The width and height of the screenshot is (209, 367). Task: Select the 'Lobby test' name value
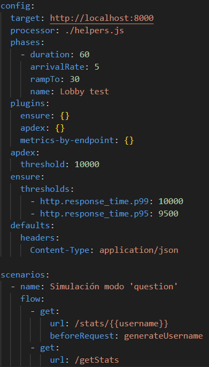(x=84, y=92)
